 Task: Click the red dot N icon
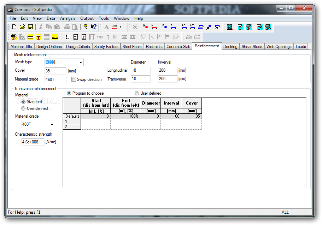click(146, 27)
